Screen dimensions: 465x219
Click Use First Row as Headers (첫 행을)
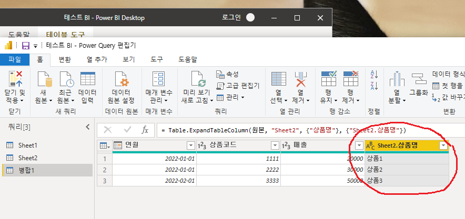[x=448, y=86]
